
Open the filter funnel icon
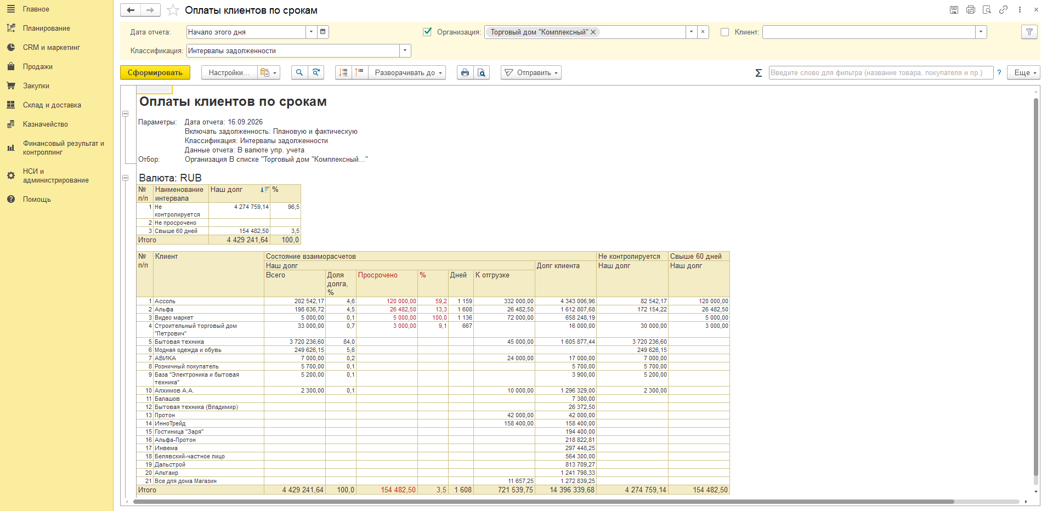tap(1029, 32)
